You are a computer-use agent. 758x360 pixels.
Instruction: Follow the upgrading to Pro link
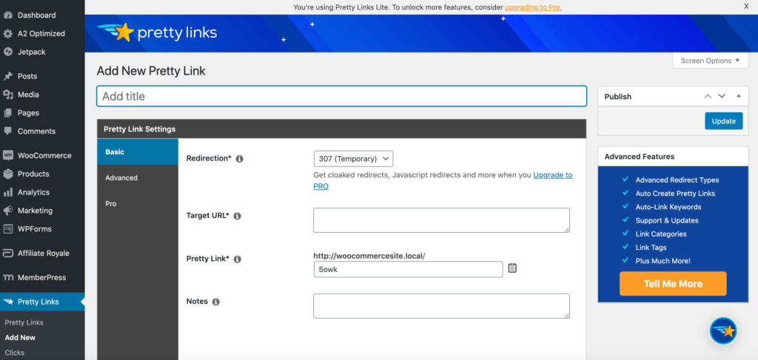click(533, 7)
